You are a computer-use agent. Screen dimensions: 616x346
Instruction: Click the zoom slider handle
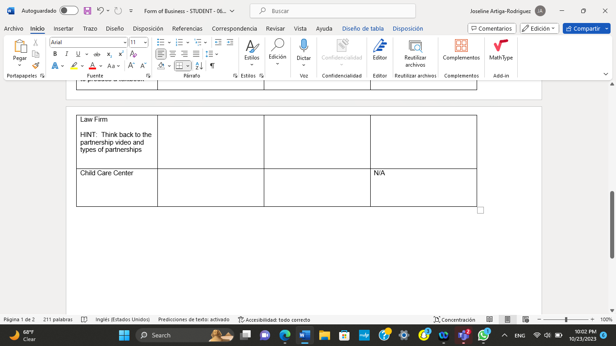(566, 319)
